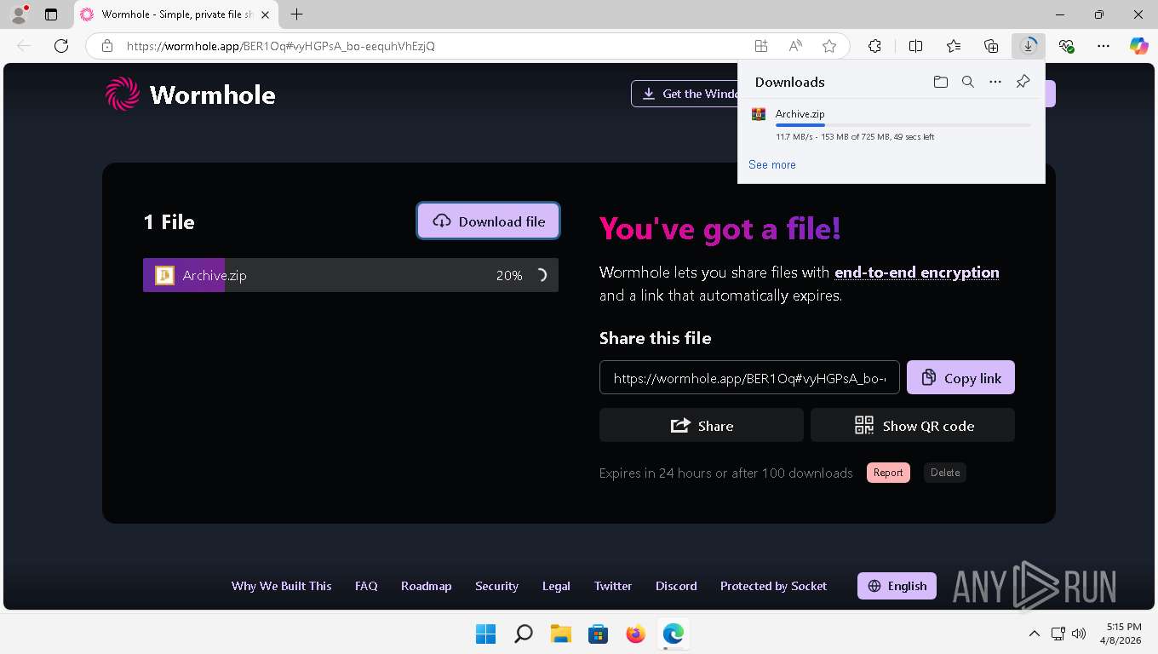Viewport: 1158px width, 654px height.
Task: Open App available install icon in address bar
Action: click(x=761, y=46)
